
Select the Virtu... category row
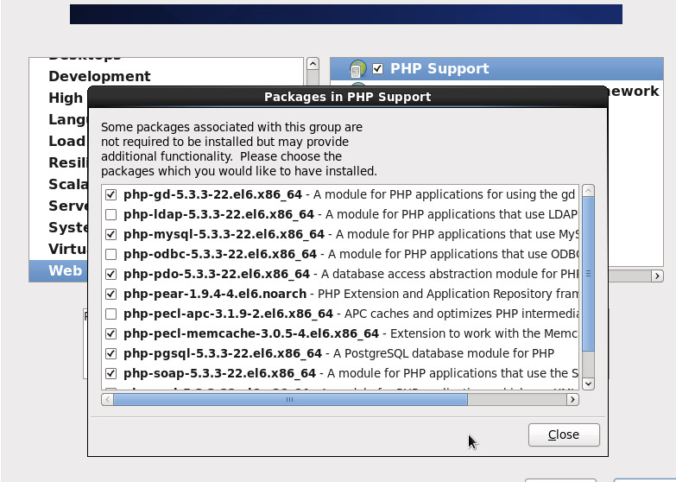coord(59,249)
